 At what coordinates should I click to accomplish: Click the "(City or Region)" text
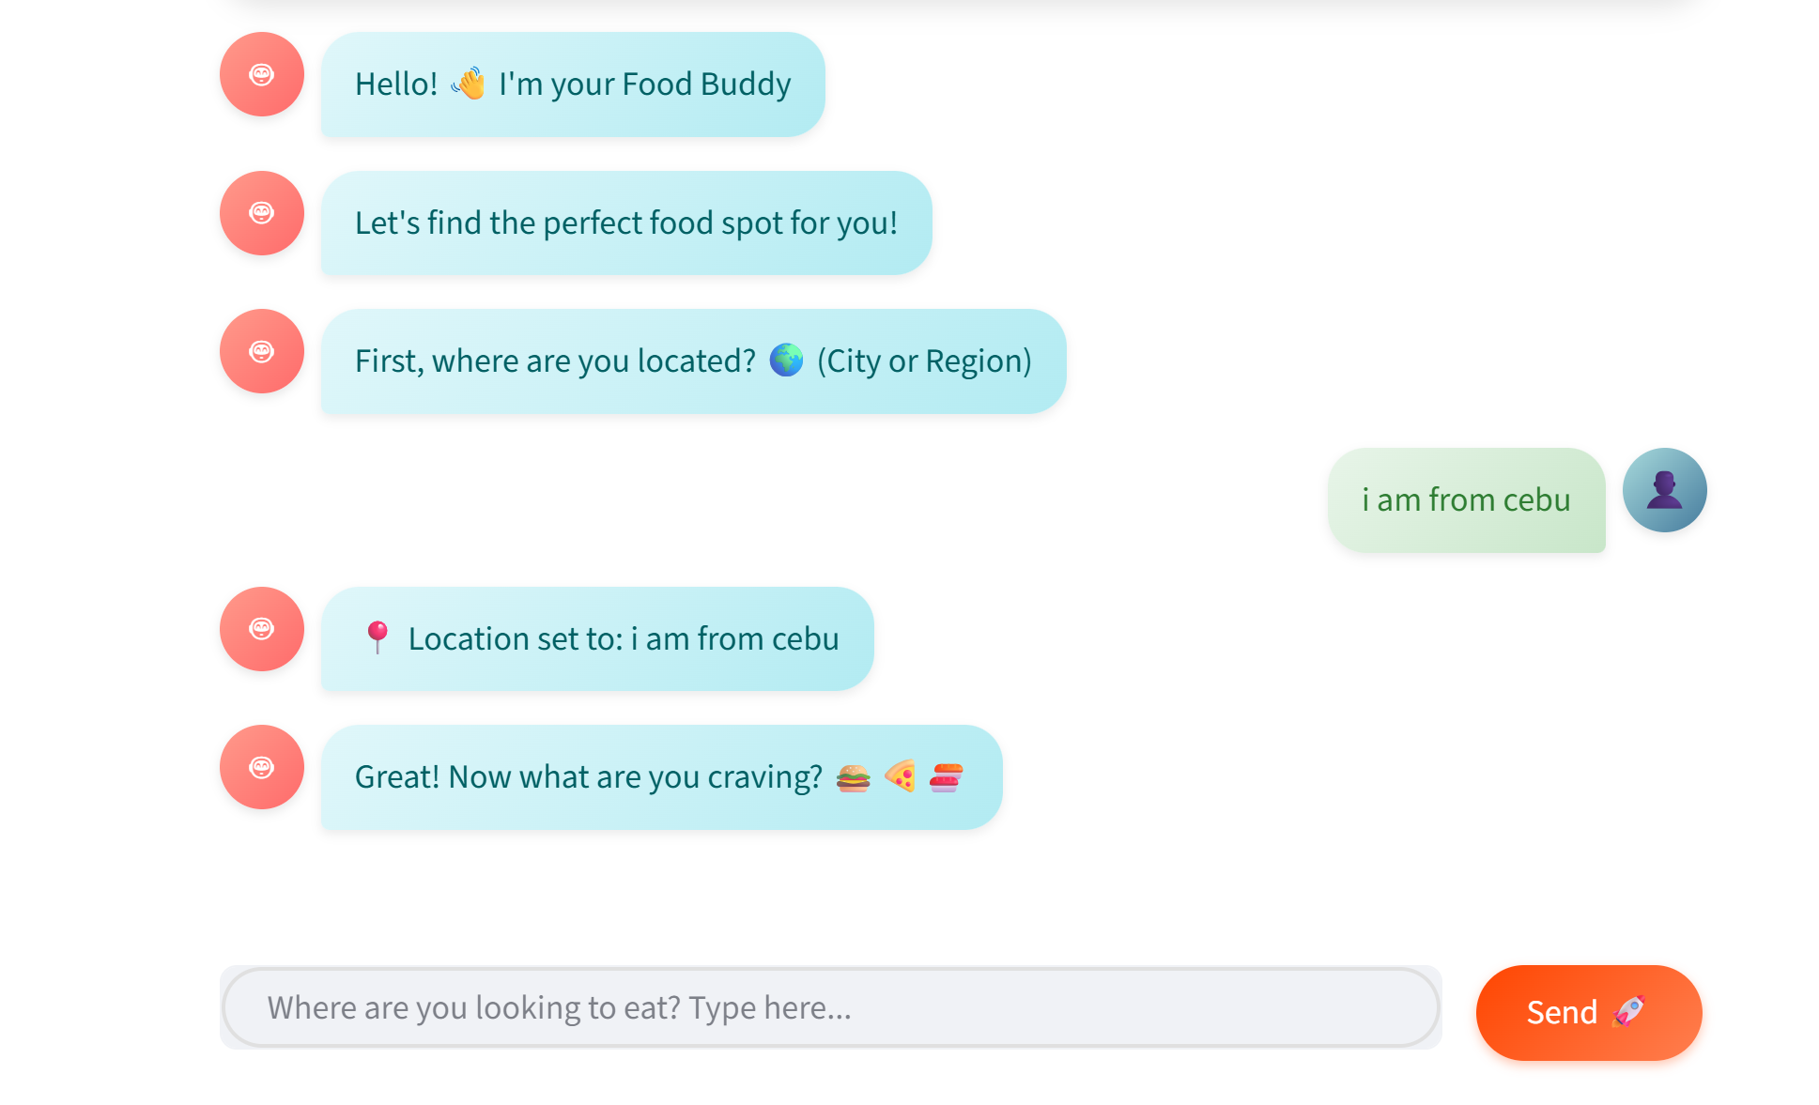(924, 361)
